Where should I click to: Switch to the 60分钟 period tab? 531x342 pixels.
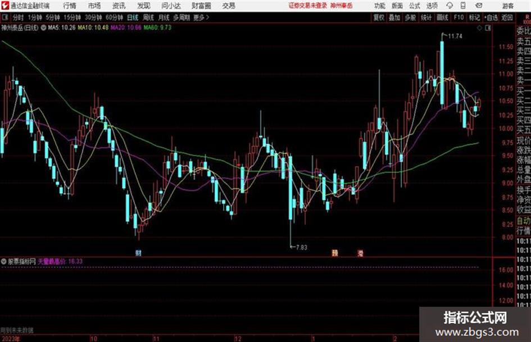(x=114, y=17)
